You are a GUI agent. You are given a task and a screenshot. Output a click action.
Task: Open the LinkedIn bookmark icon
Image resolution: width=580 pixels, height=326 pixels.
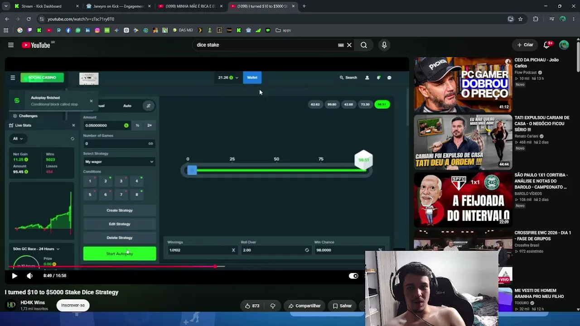pyautogui.click(x=87, y=30)
